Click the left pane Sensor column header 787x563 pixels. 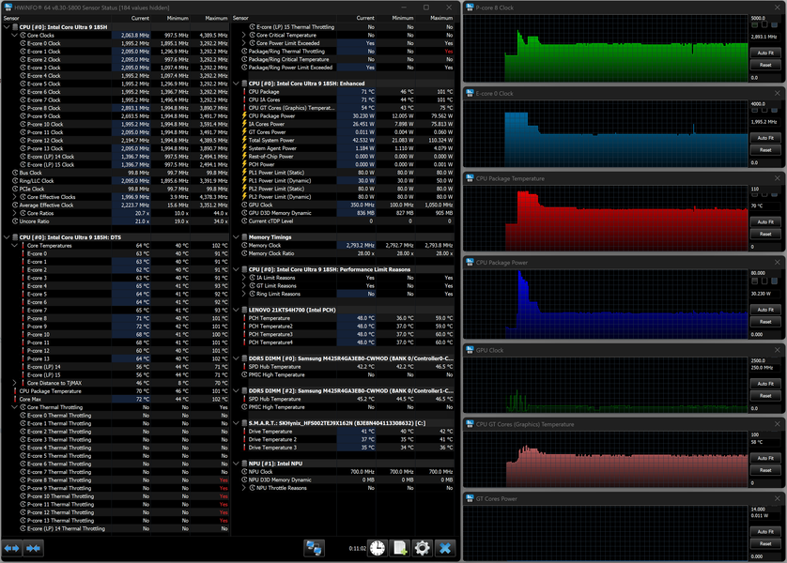(56, 18)
